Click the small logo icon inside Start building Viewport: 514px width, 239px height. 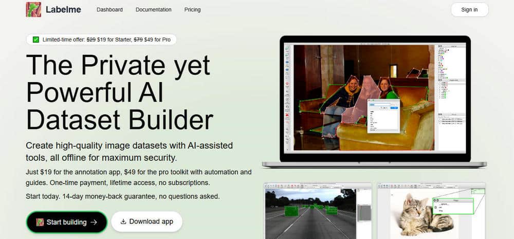point(40,222)
